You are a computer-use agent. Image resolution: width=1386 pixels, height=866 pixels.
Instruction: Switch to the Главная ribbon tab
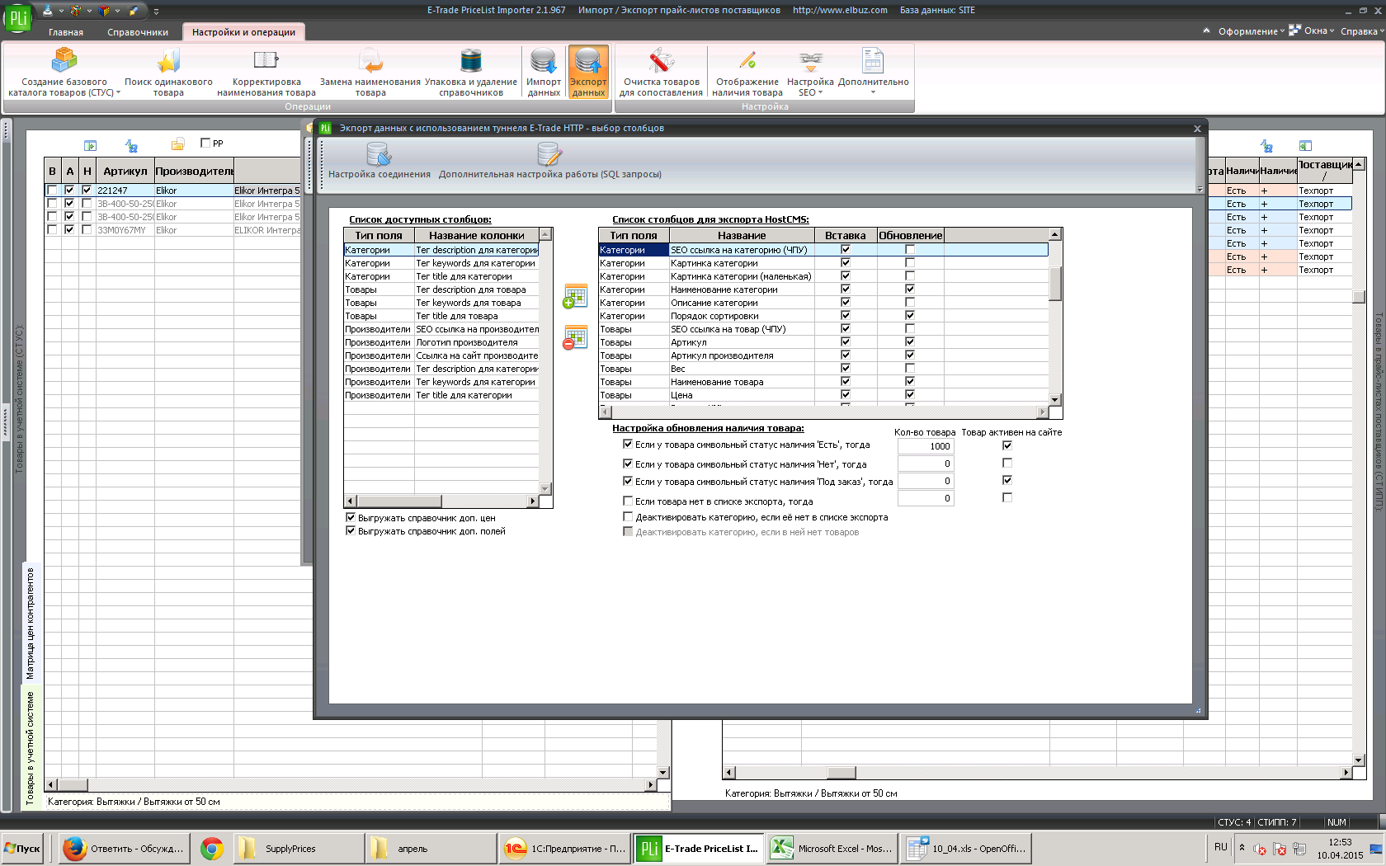66,32
